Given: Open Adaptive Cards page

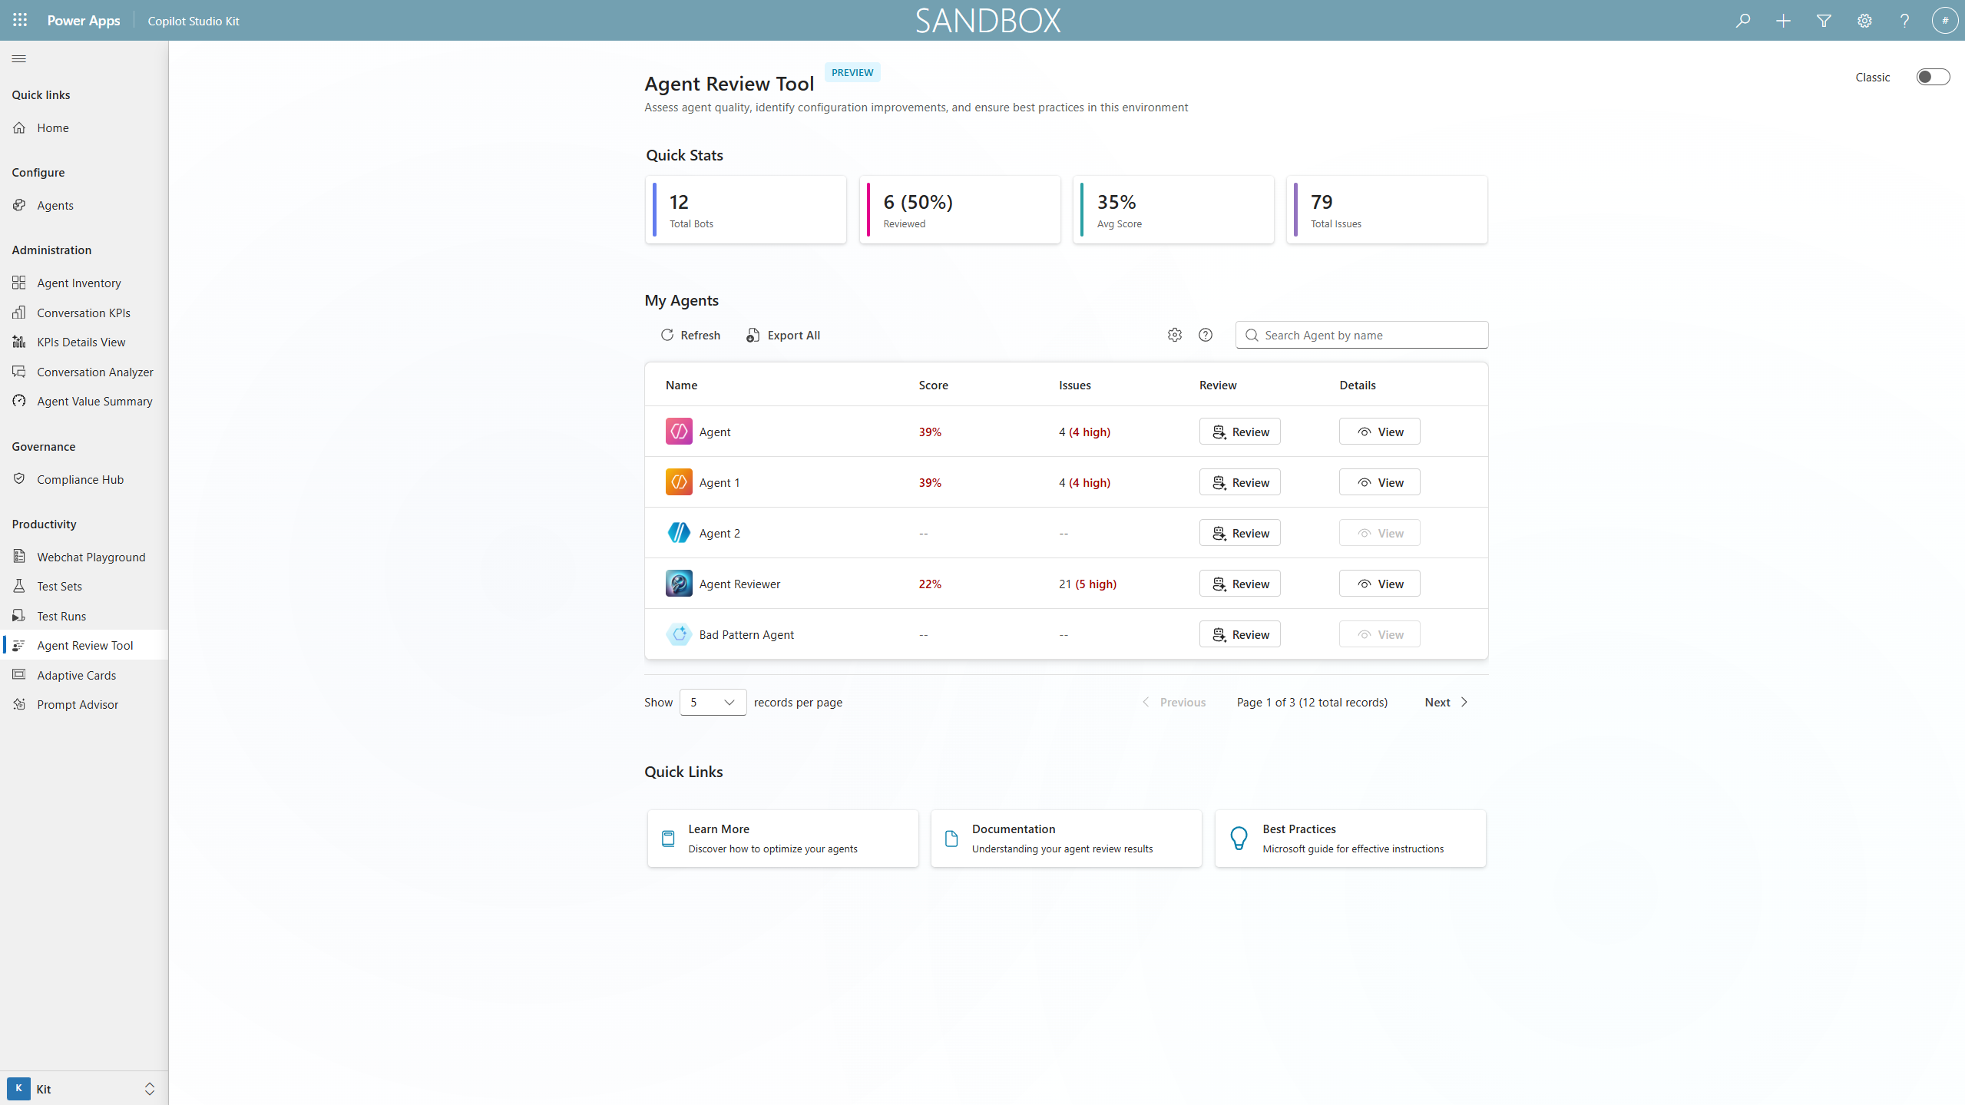Looking at the screenshot, I should coord(84,675).
